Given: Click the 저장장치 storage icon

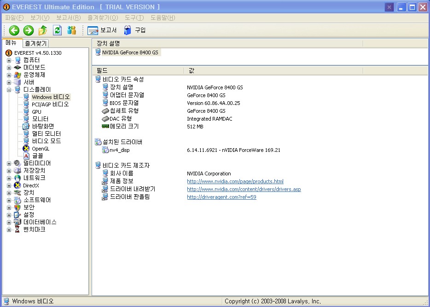Looking at the screenshot, I should pos(17,171).
